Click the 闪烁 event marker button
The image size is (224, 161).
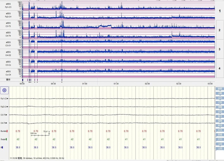(220, 103)
